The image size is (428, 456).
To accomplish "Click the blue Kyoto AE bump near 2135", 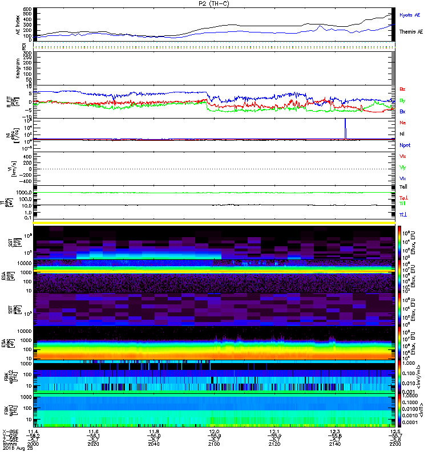I will [x=320, y=27].
